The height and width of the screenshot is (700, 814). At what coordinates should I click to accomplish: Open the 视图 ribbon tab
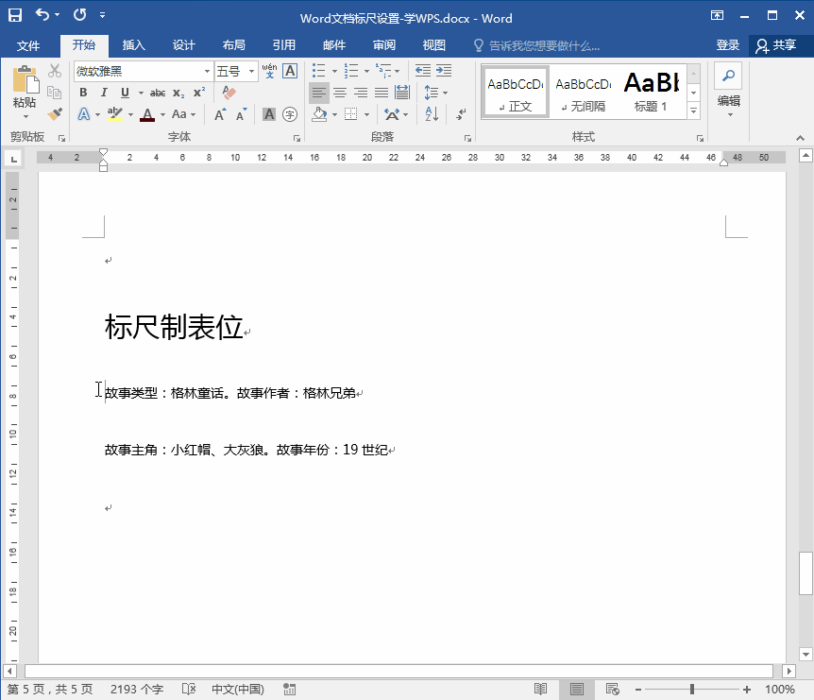click(x=433, y=44)
